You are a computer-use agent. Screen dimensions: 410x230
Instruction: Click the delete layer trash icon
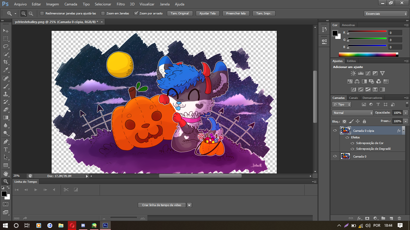(x=399, y=218)
